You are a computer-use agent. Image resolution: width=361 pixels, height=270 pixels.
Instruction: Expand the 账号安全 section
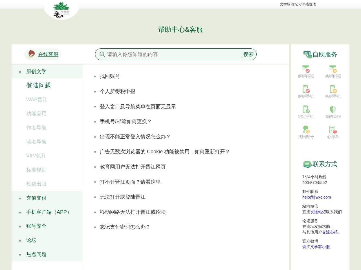pos(47,226)
